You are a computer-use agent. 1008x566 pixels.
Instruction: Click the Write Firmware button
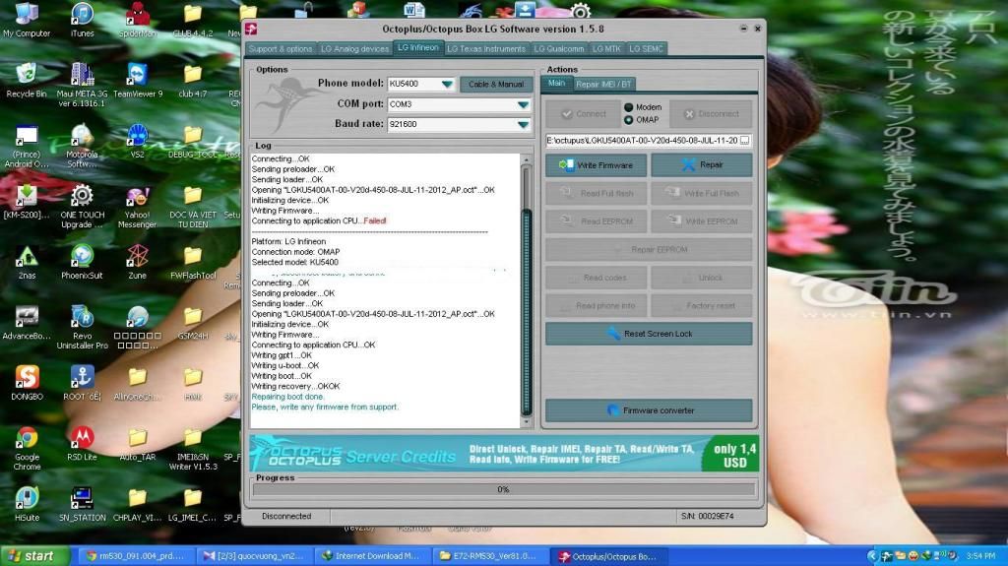[x=596, y=165]
